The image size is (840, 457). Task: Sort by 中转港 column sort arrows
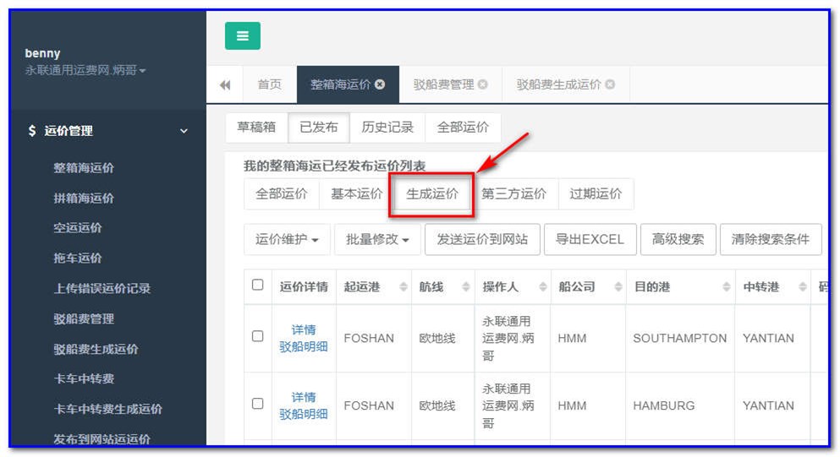[803, 287]
